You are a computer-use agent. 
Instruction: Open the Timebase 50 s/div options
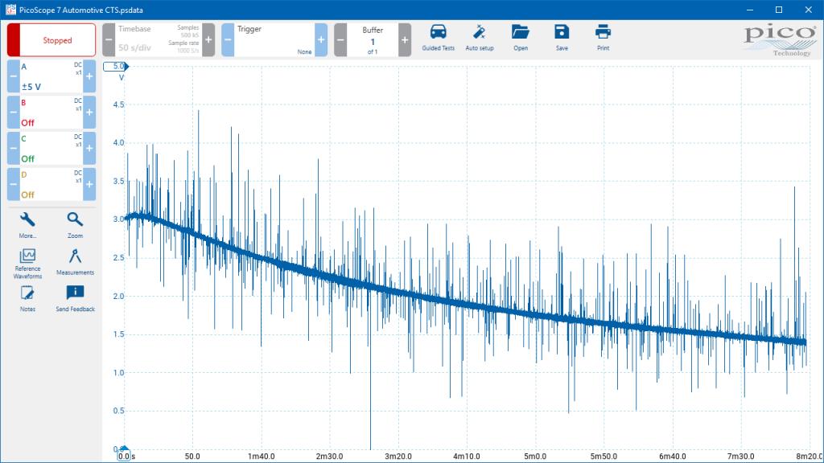click(159, 40)
